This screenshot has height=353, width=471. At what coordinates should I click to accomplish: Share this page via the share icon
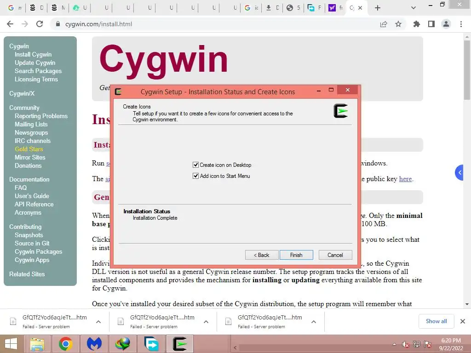coord(384,24)
